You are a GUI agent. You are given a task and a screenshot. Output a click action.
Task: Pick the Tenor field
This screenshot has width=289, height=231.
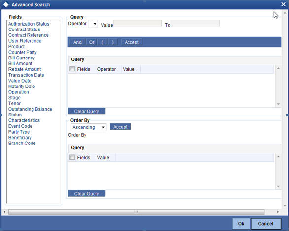pos(15,103)
